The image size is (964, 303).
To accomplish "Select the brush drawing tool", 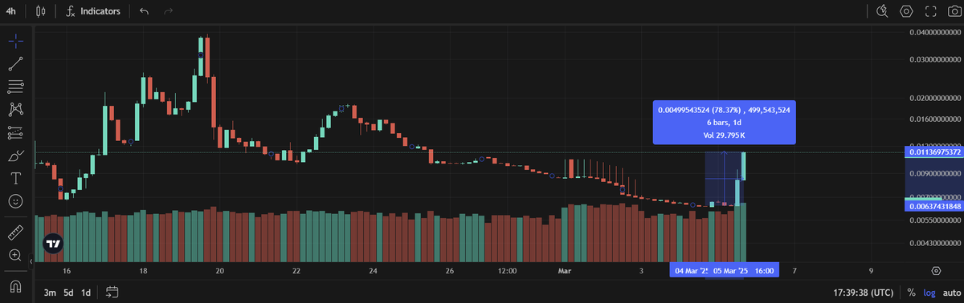I will tap(15, 156).
